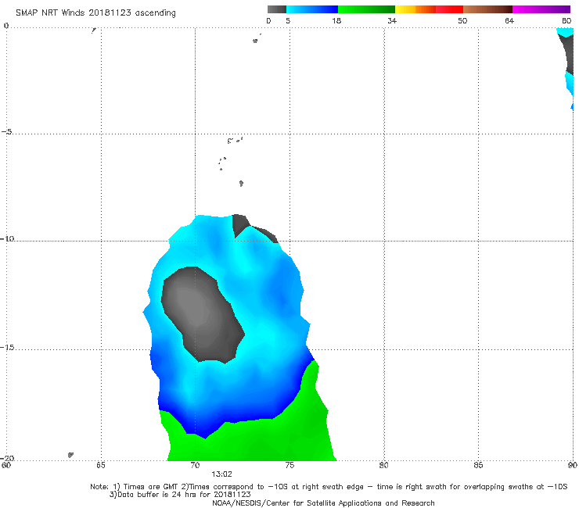Click latitude axis label '-5'

click(7, 132)
